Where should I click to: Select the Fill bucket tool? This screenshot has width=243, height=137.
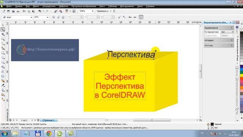click(3, 95)
